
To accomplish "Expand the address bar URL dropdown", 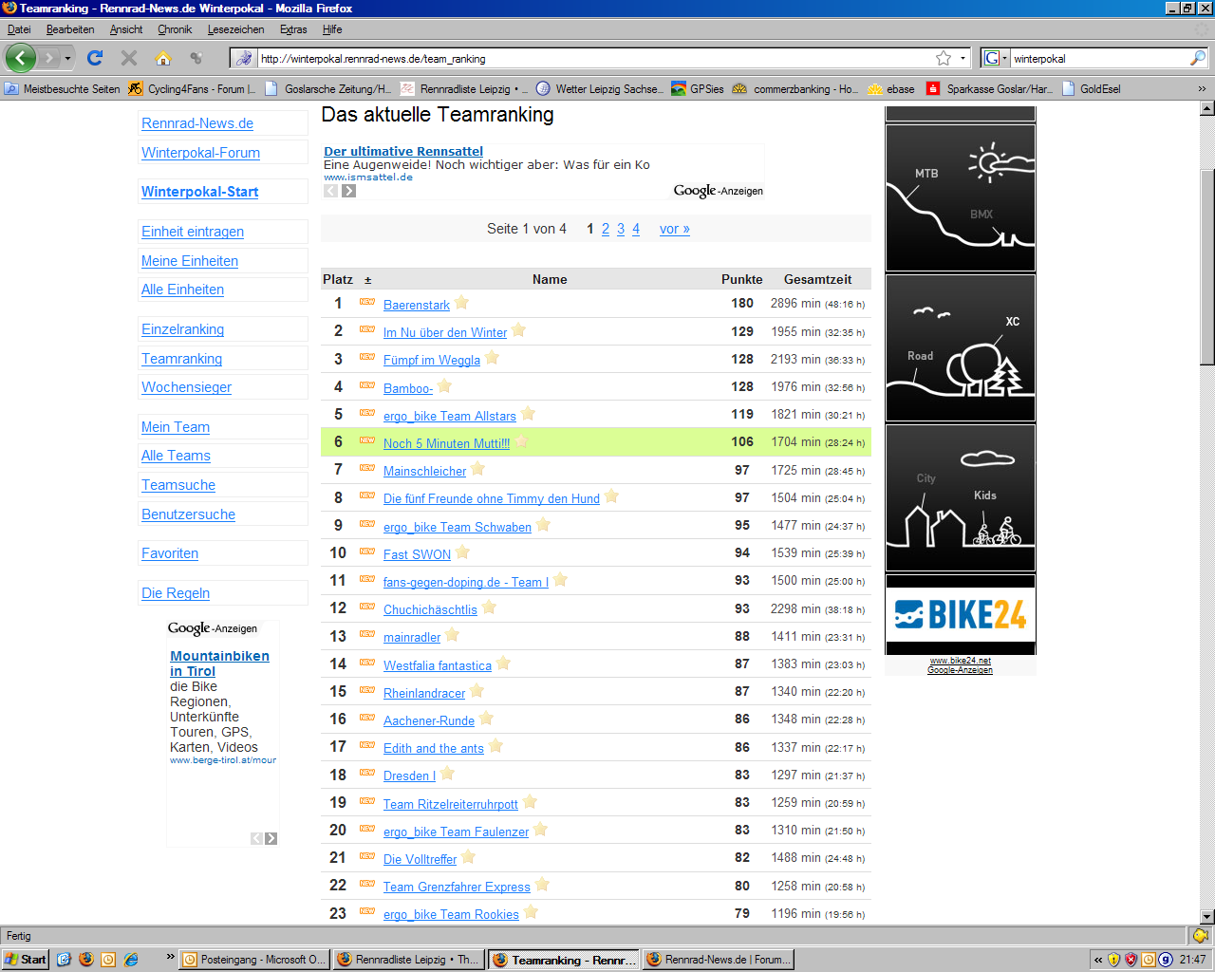I will tap(963, 58).
